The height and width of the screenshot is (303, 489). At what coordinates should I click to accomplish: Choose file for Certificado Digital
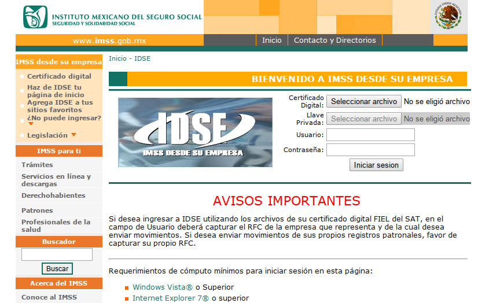coord(364,101)
